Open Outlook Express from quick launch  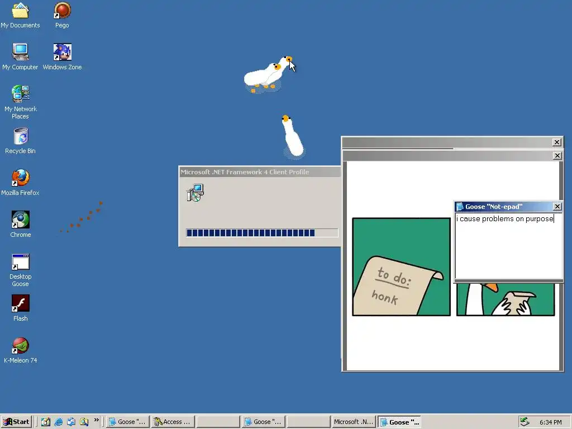[71, 422]
